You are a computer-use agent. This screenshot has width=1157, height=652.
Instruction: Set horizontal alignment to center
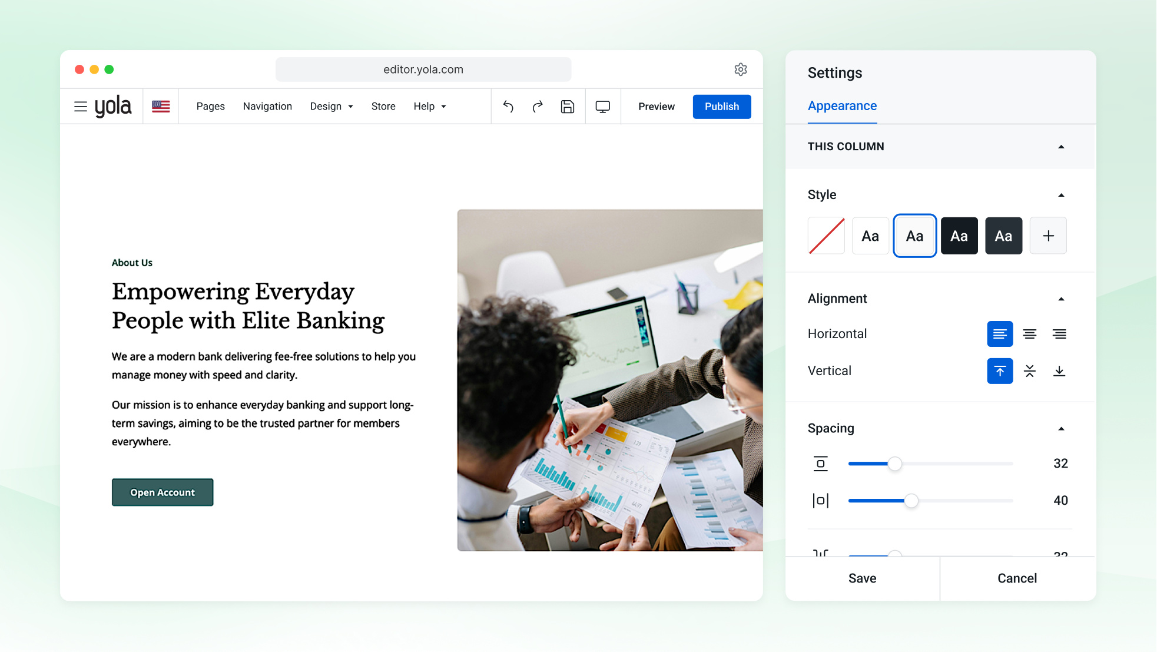point(1029,334)
